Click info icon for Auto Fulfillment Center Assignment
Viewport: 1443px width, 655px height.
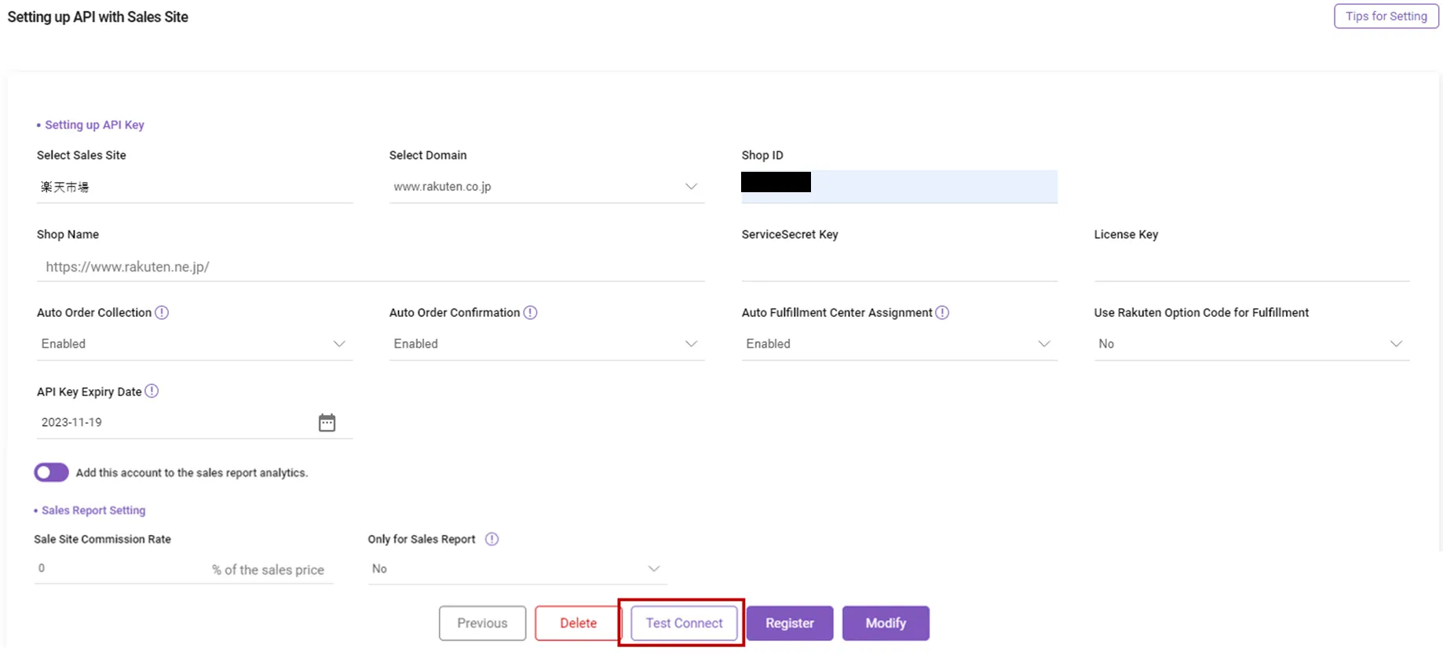pos(942,312)
